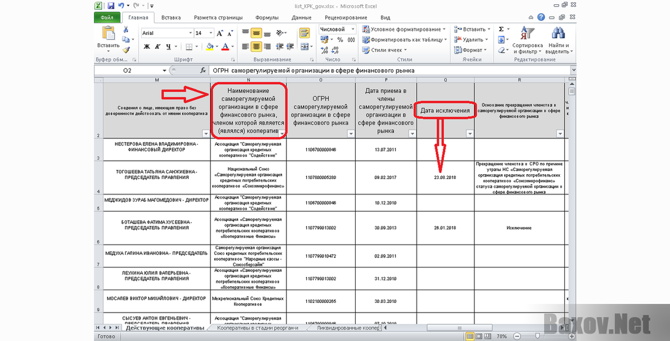Image resolution: width=670 pixels, height=341 pixels.
Task: Toggle Italic (К) formatting
Action: [x=157, y=47]
